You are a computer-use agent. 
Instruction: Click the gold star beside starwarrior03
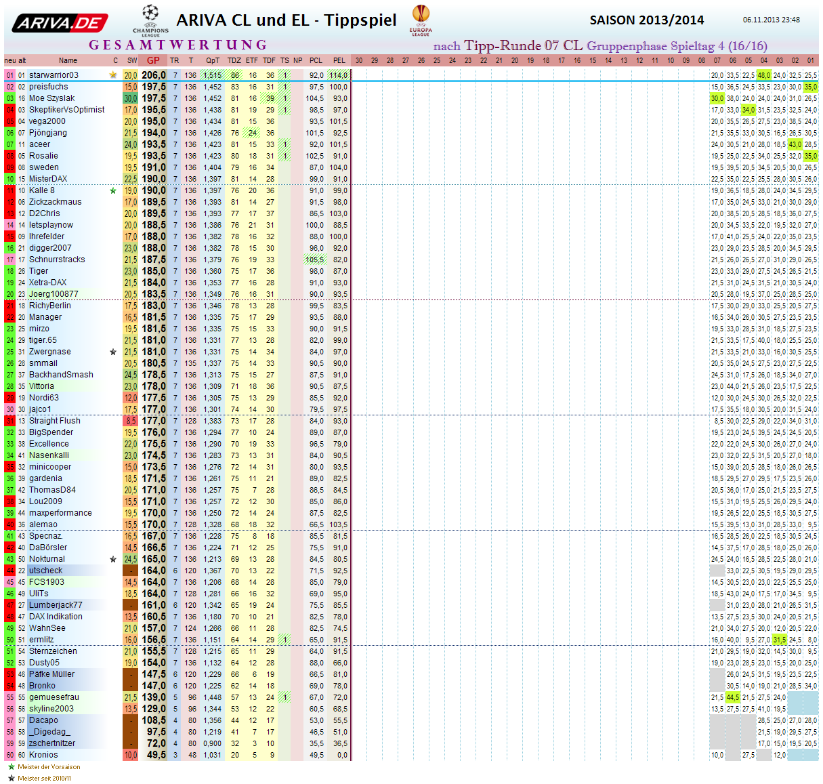tap(113, 75)
